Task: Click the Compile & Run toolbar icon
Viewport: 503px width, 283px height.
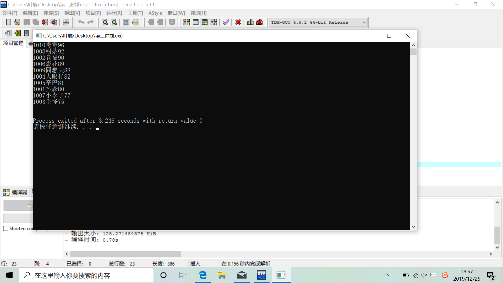Action: [205, 22]
